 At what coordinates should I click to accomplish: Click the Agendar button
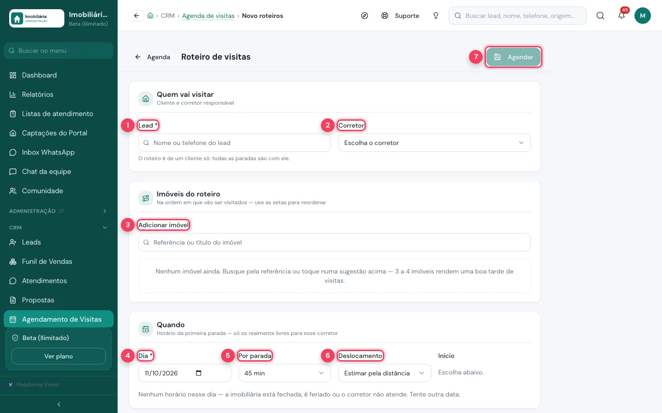tap(513, 57)
